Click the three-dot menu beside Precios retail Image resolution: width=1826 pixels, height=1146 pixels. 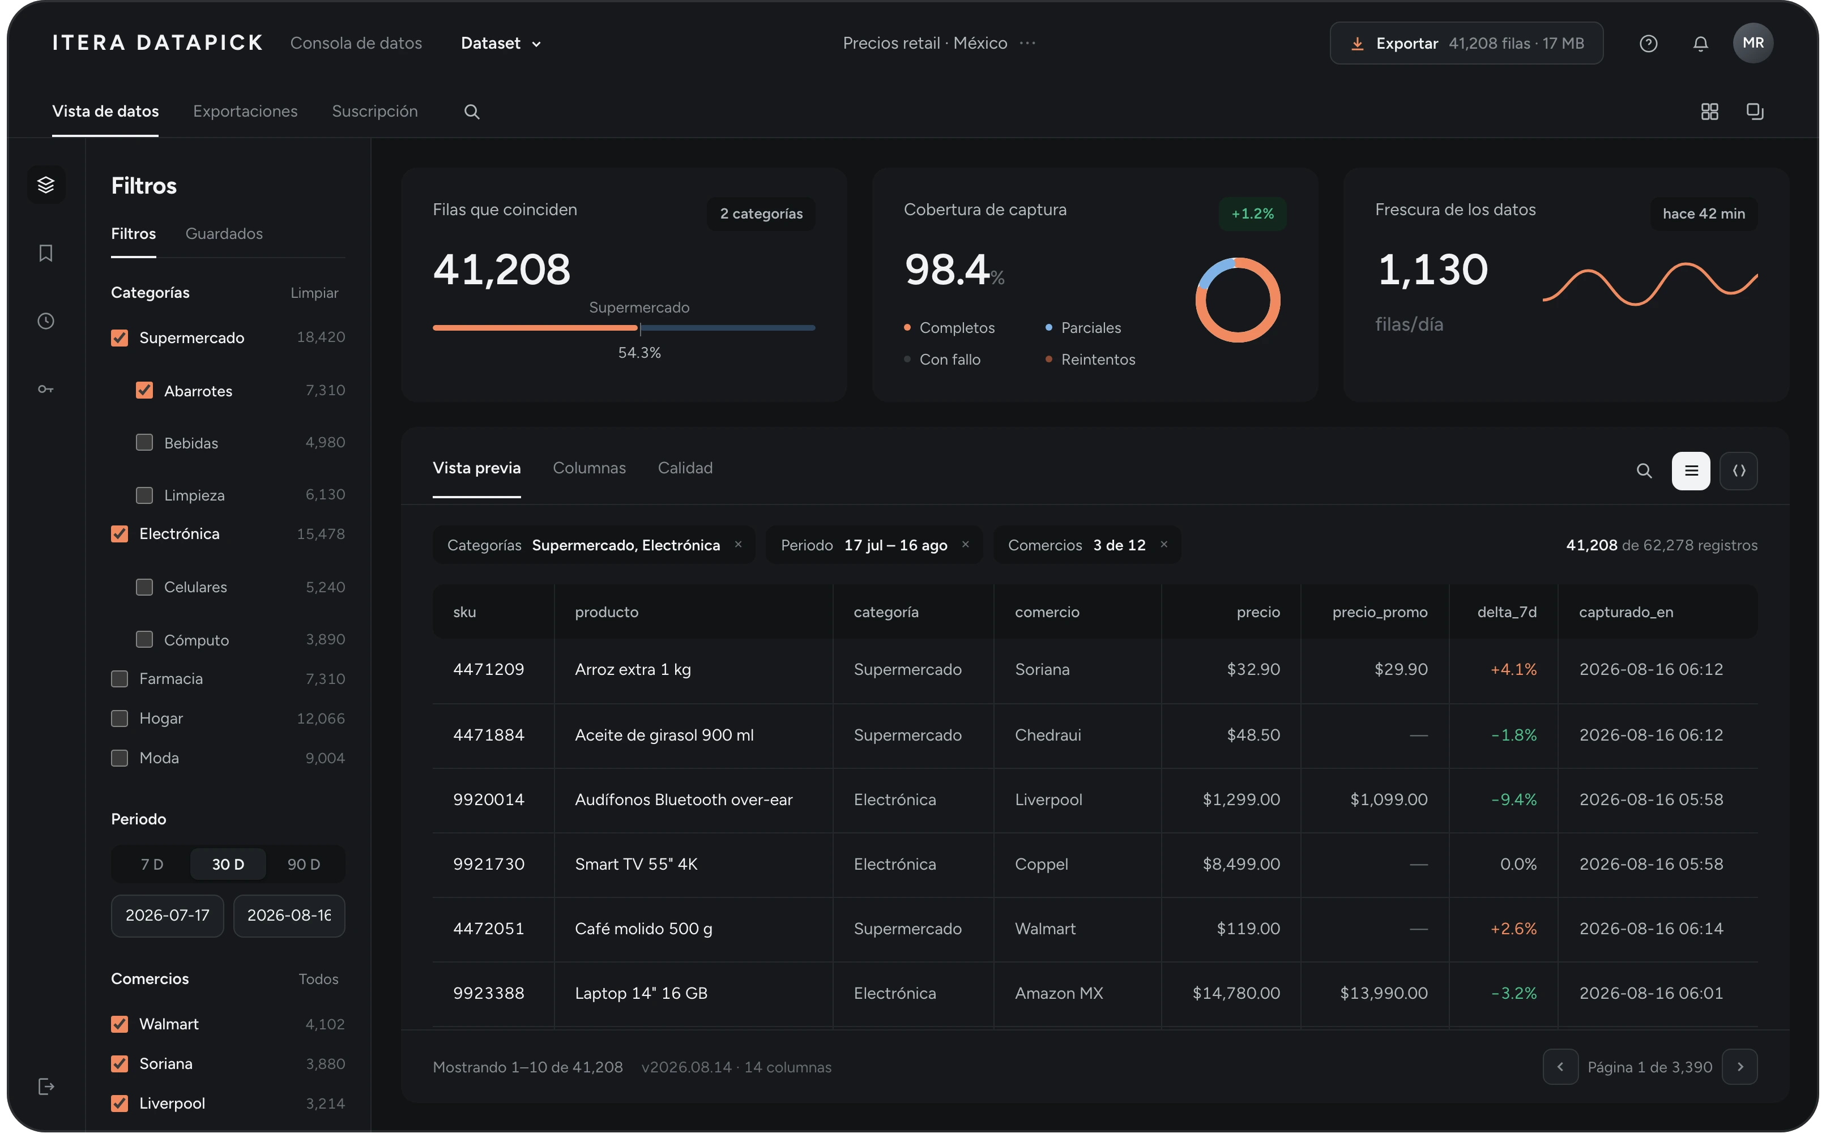click(x=1027, y=43)
